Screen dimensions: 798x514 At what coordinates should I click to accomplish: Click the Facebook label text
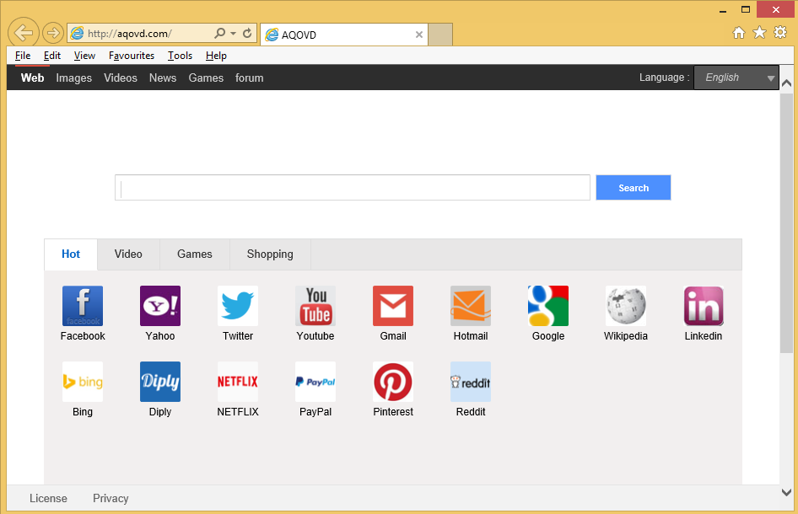[x=83, y=336]
